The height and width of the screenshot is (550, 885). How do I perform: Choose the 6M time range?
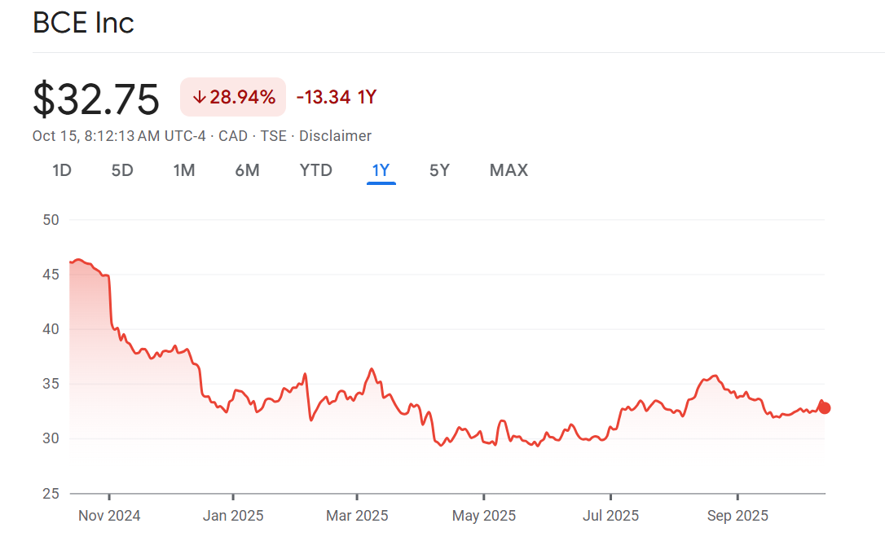(247, 170)
